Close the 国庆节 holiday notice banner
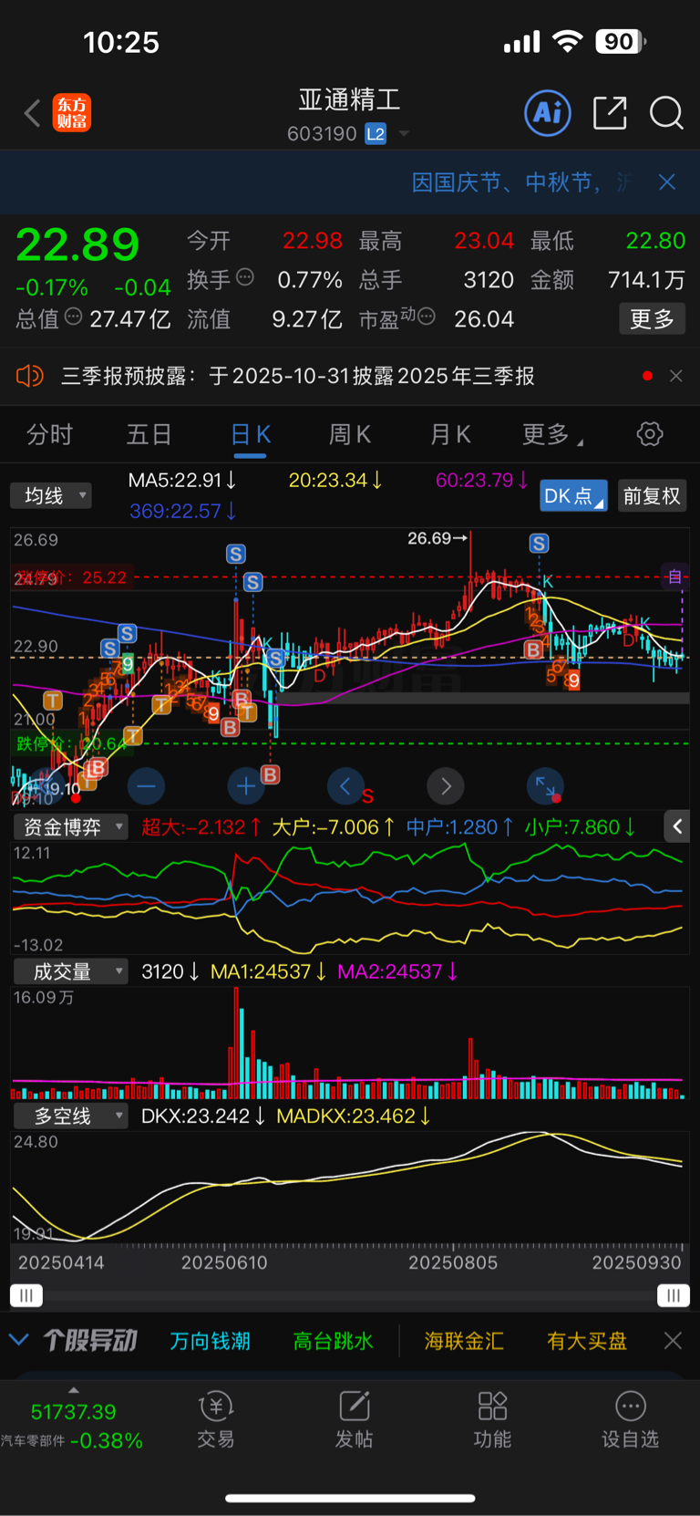 pos(667,182)
